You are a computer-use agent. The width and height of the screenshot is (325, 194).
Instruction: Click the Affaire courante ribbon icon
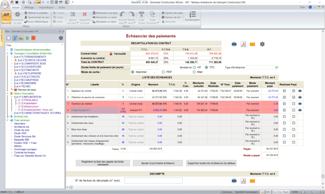pyautogui.click(x=6, y=18)
